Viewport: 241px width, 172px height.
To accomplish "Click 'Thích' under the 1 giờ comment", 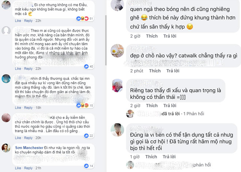I will point(151,157).
